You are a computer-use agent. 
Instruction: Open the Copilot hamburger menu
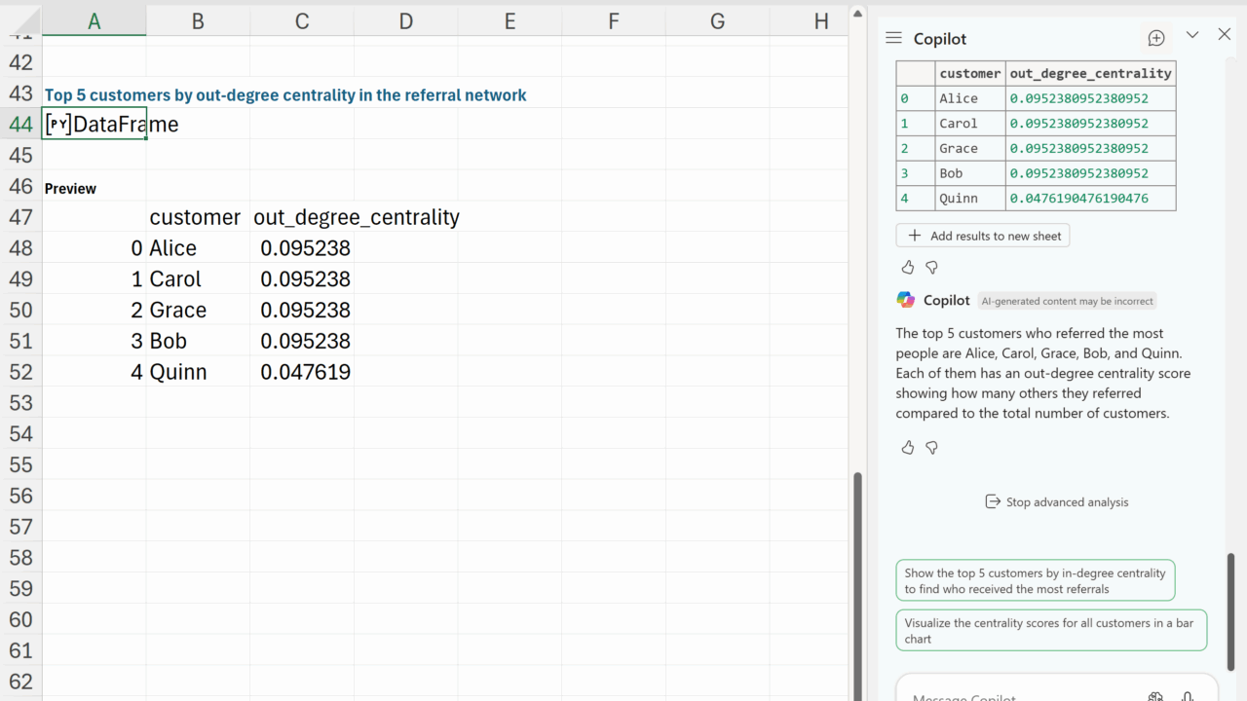pyautogui.click(x=893, y=38)
